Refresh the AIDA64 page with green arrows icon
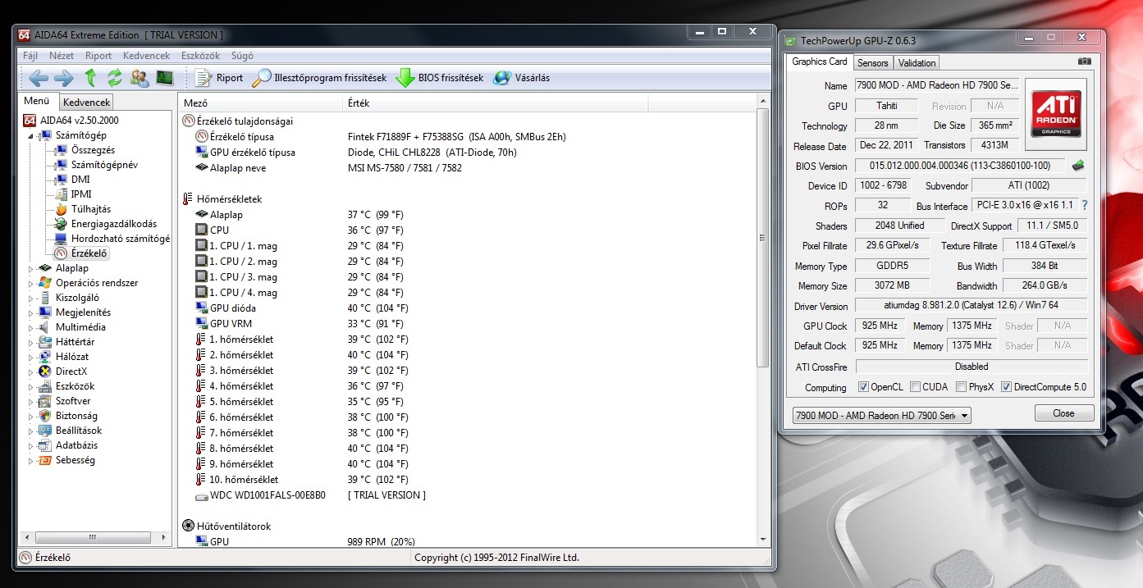The width and height of the screenshot is (1143, 588). click(114, 78)
